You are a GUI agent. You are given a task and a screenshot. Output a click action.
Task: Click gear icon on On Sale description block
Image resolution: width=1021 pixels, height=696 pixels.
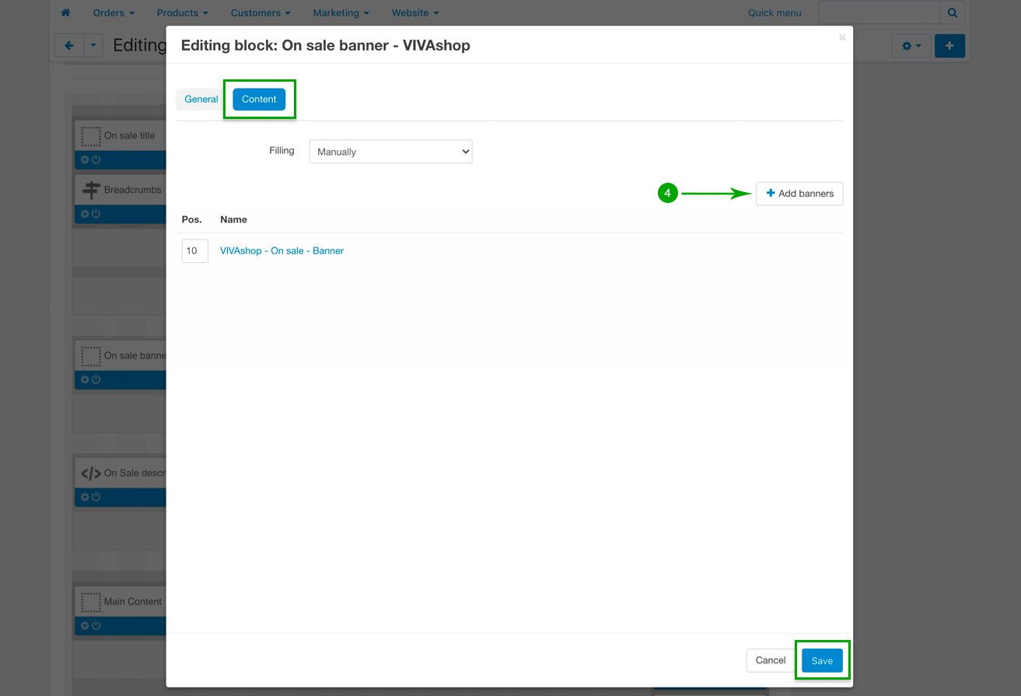[x=85, y=497]
